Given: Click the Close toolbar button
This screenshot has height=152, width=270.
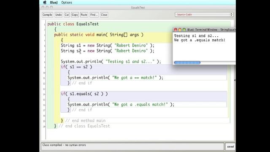Looking at the screenshot, I should coord(104,15).
